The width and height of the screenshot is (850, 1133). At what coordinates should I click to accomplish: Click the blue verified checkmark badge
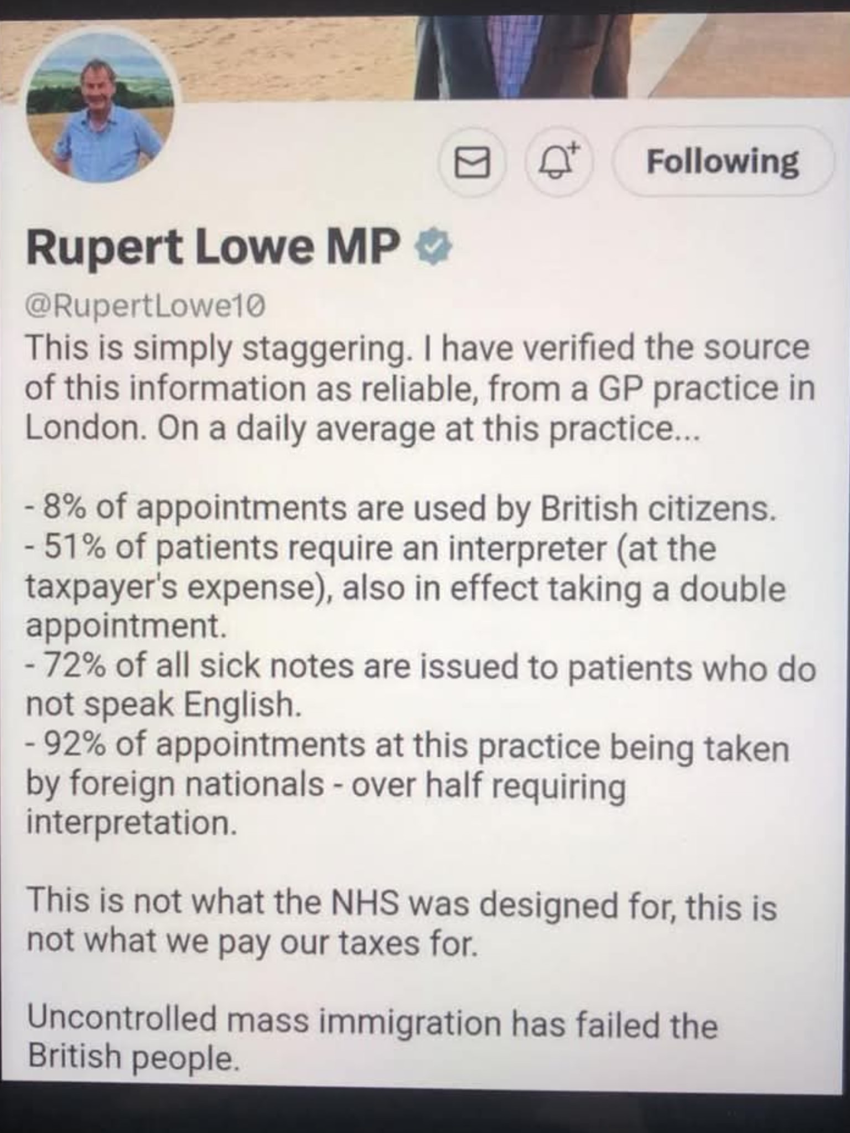433,249
